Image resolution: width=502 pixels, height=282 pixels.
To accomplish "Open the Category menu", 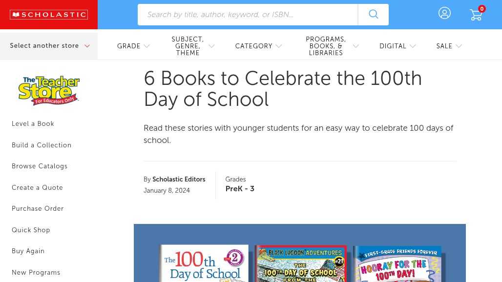I will click(x=258, y=46).
